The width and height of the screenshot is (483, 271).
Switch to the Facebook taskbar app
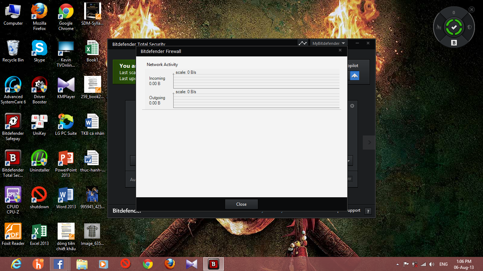pos(59,264)
